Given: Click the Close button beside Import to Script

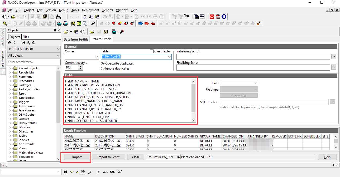Looking at the screenshot, I should point(136,157).
